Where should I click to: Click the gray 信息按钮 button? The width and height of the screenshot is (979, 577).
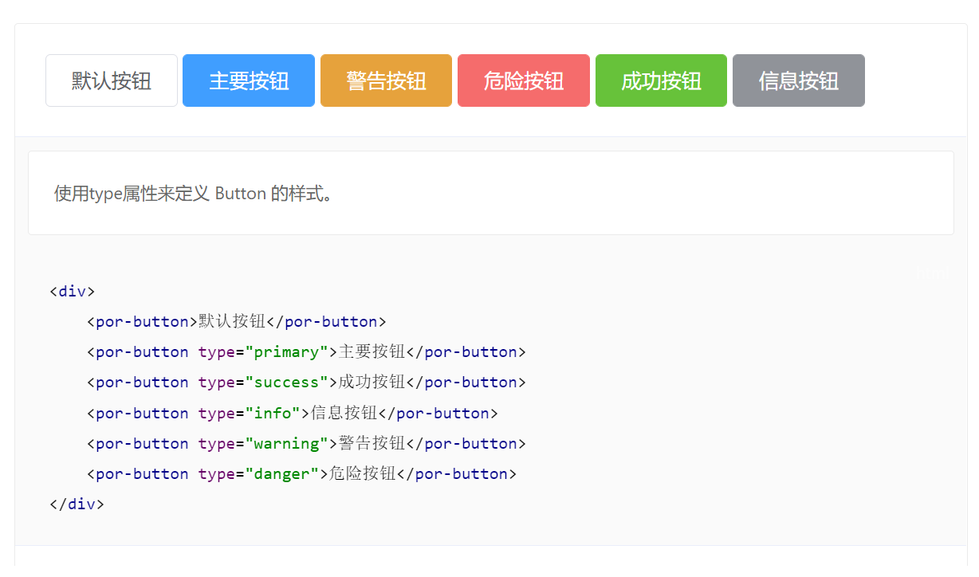click(x=799, y=80)
